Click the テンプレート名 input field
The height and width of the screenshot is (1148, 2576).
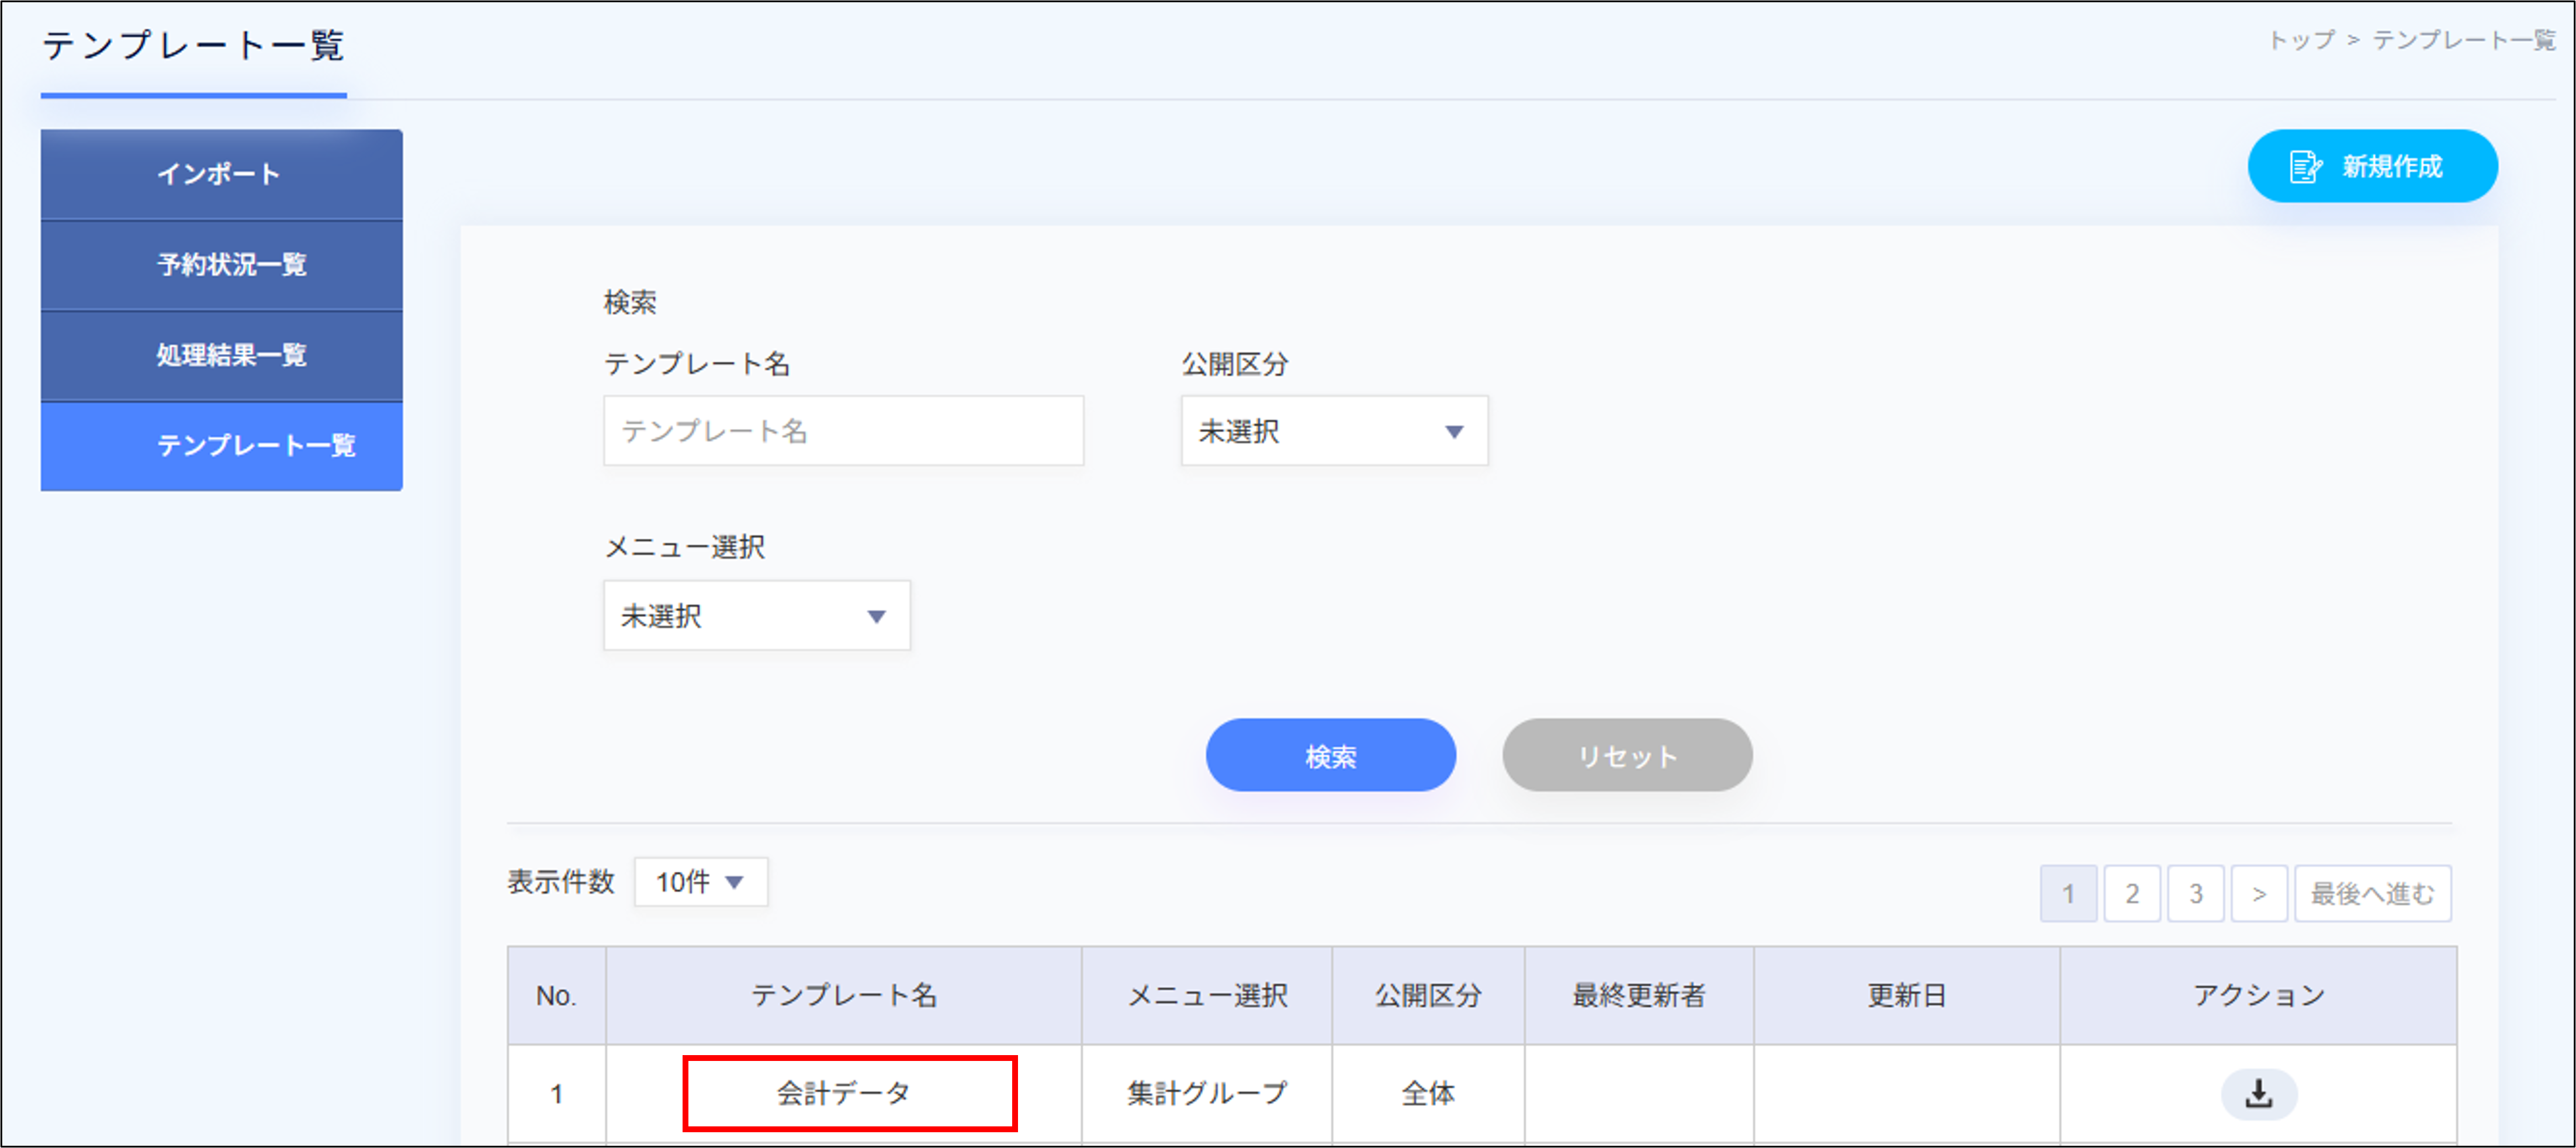(x=843, y=431)
